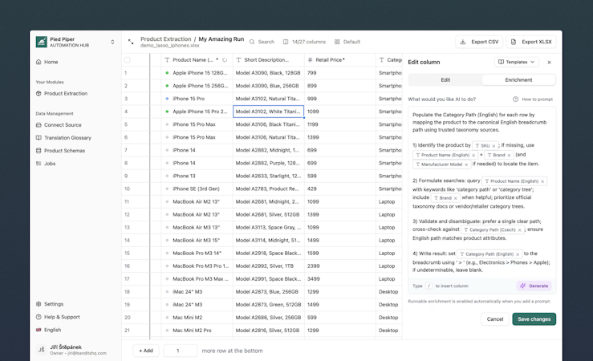Open the 14/27 columns selector
This screenshot has height=361, width=593.
(x=304, y=42)
